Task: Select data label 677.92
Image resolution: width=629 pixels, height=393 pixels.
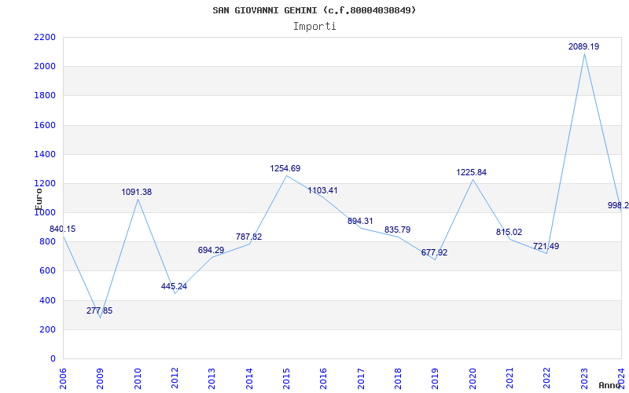Action: click(435, 252)
